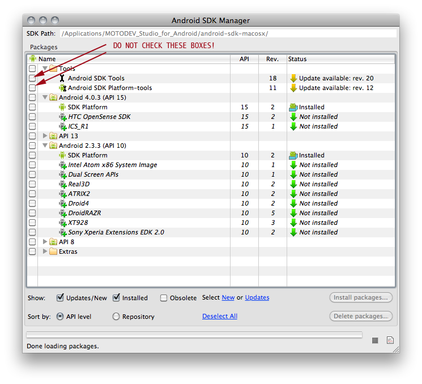Click the API 8 folder icon
This screenshot has height=384, width=422.
click(x=53, y=242)
